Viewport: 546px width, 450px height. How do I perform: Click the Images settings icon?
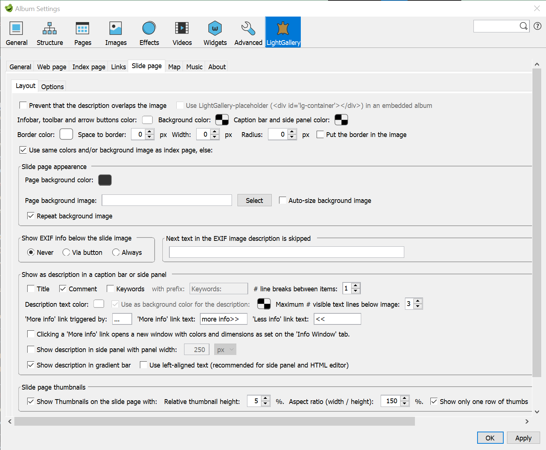point(115,32)
